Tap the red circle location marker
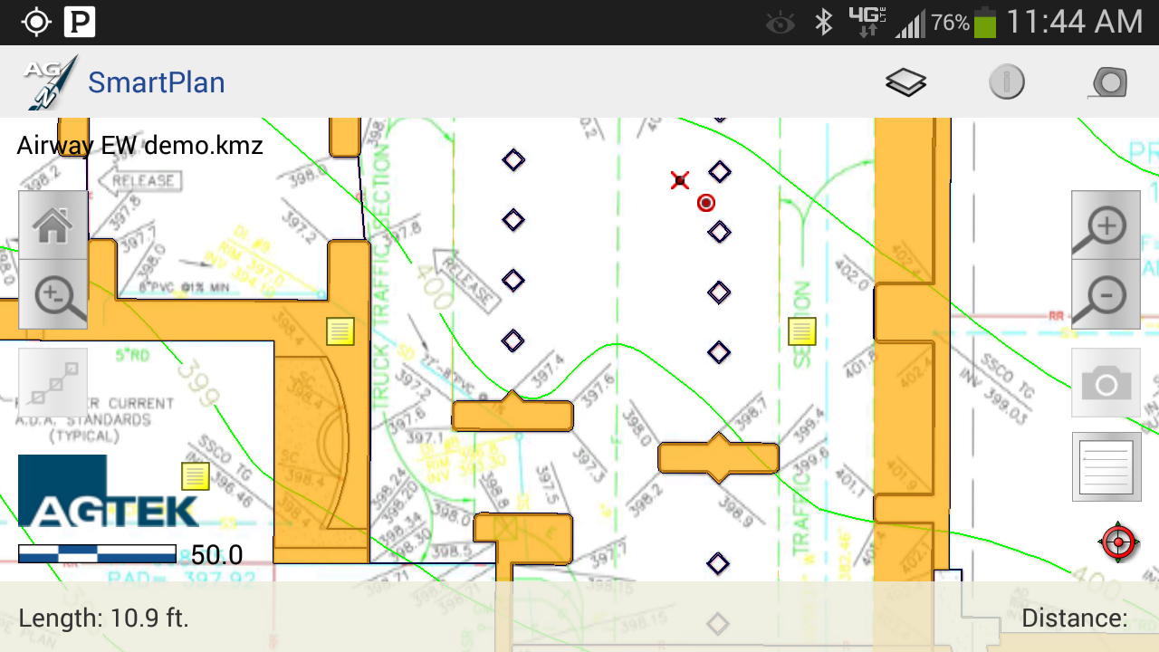 click(x=706, y=203)
